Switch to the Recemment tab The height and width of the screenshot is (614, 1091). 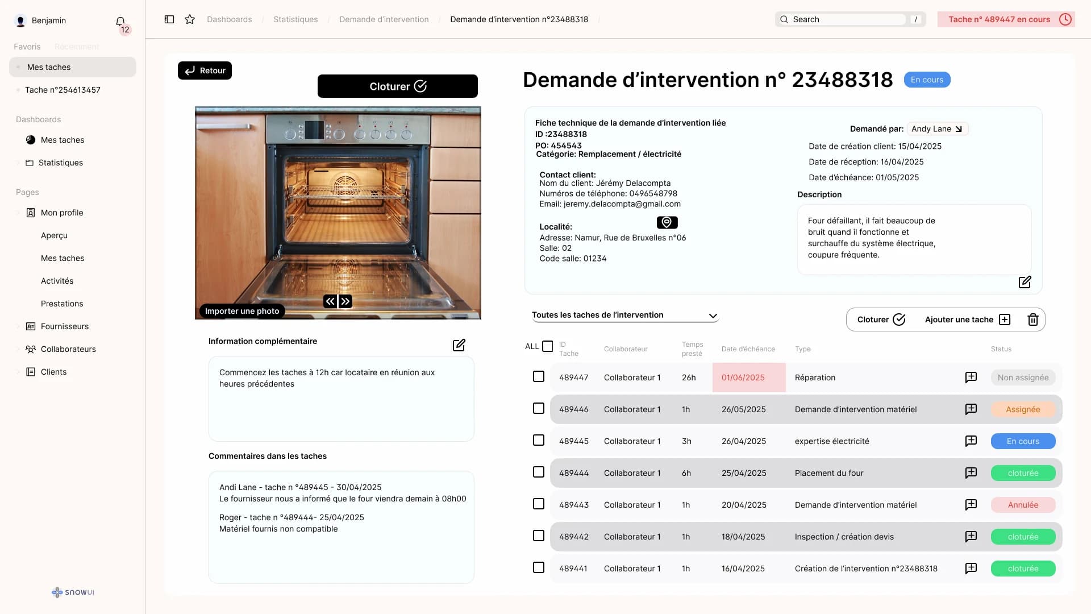[77, 47]
